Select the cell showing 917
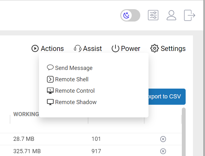 coord(96,151)
